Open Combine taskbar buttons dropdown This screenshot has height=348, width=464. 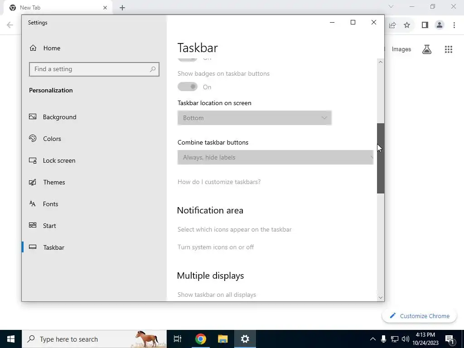click(x=275, y=157)
